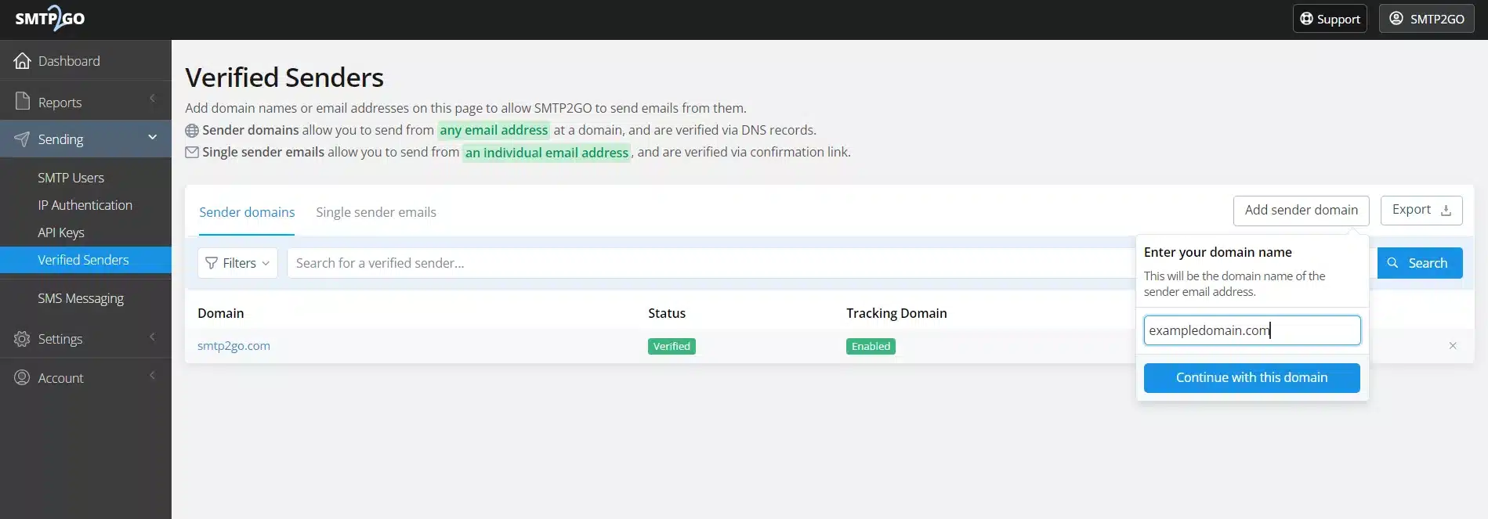This screenshot has width=1488, height=519.
Task: Click the Reports document icon
Action: [x=22, y=102]
